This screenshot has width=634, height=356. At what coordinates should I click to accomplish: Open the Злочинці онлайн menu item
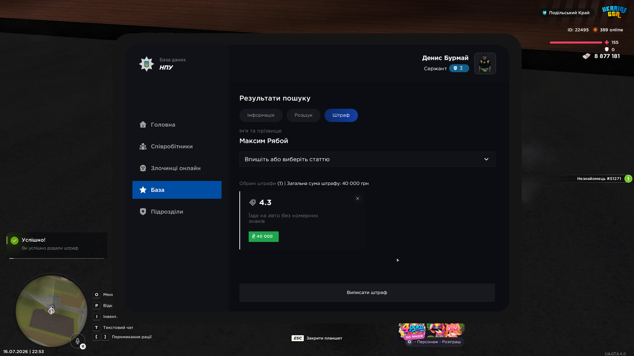[177, 168]
